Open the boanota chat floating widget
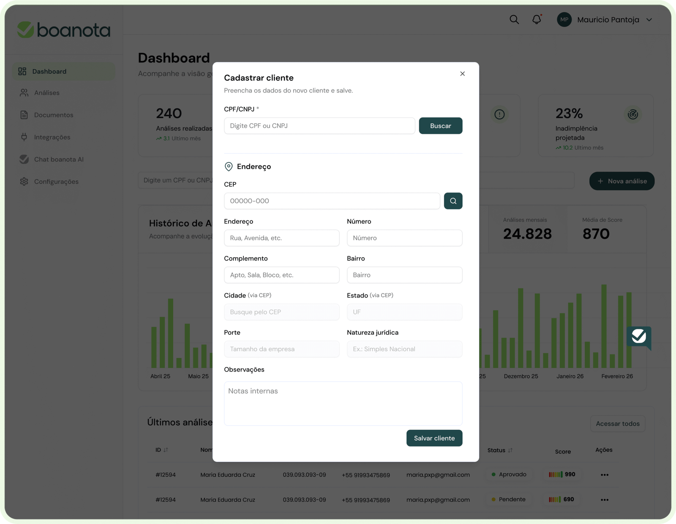676x524 pixels. [638, 337]
